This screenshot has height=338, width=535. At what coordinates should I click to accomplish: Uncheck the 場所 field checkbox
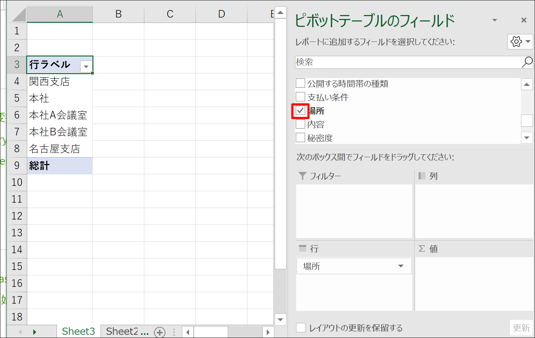300,111
